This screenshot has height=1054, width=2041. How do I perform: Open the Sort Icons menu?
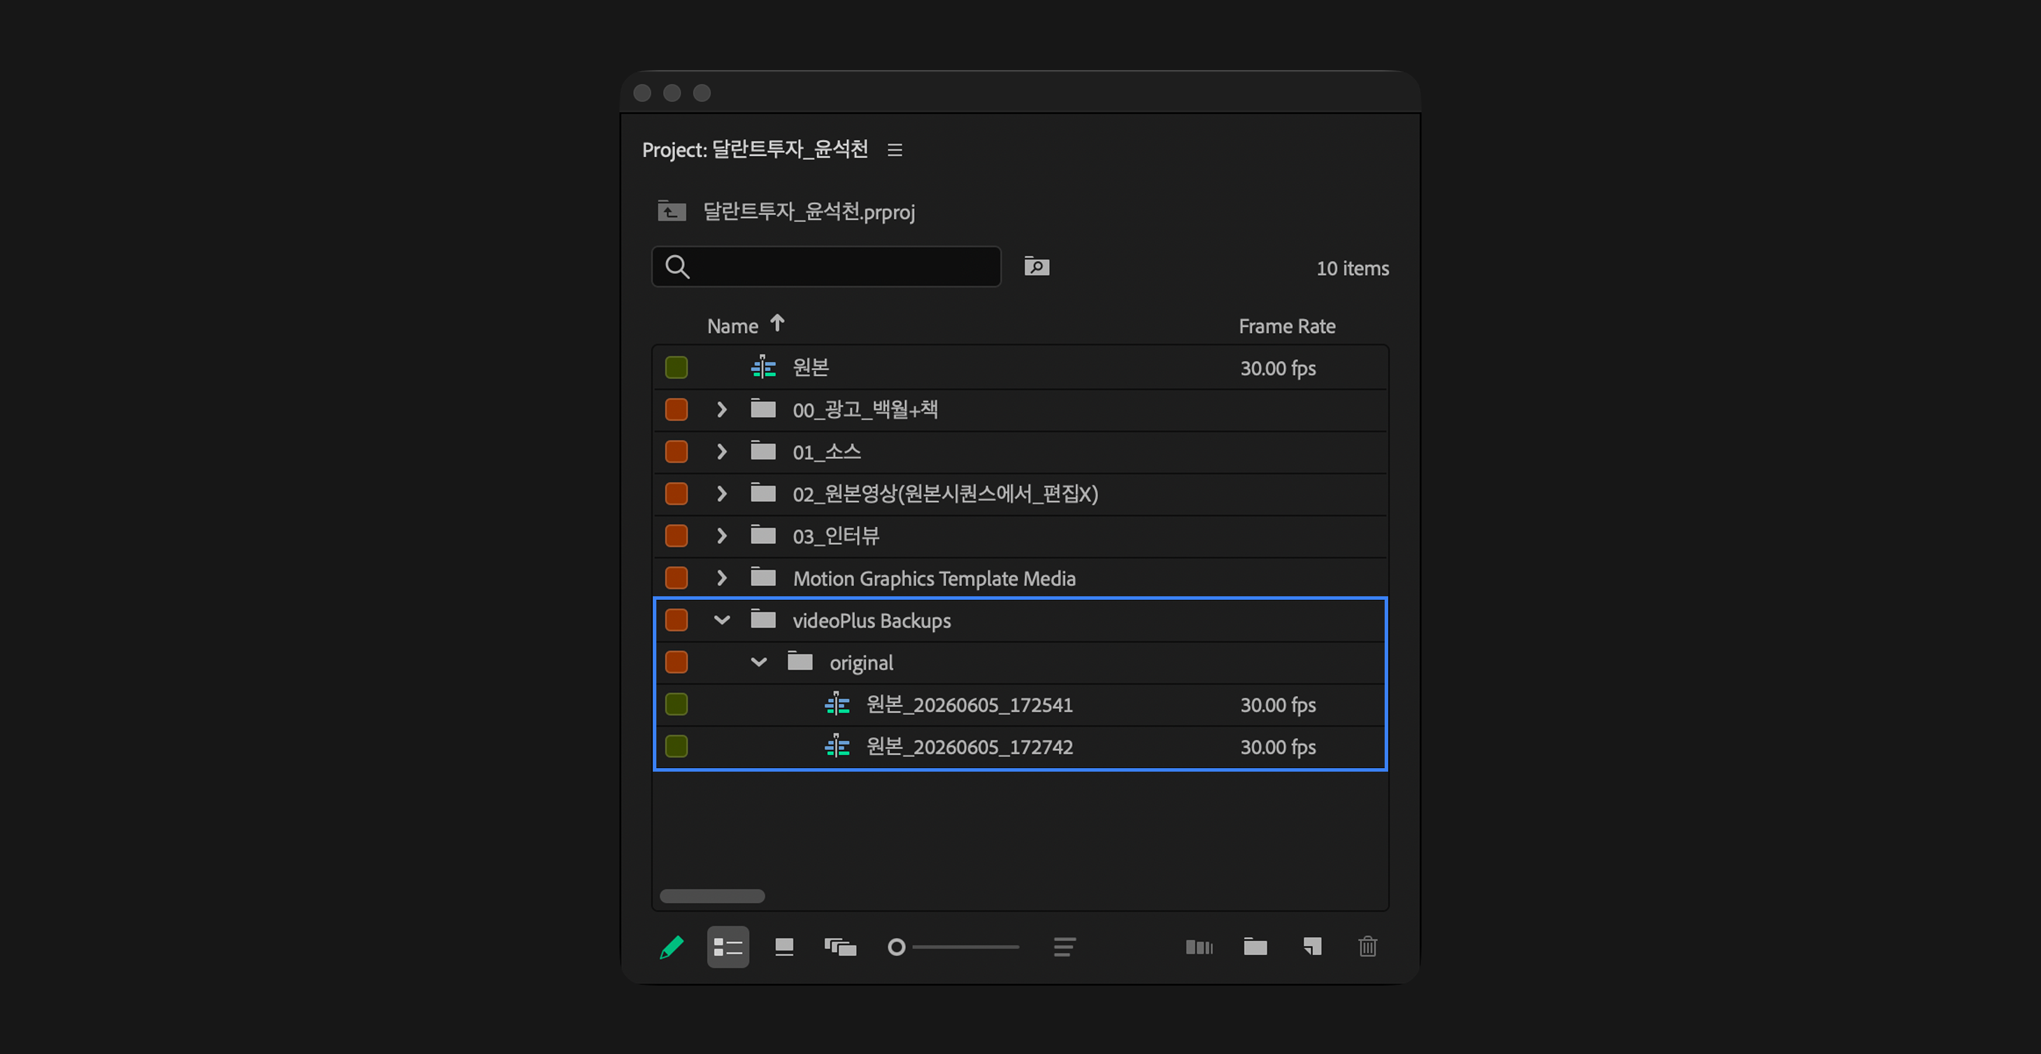pyautogui.click(x=1064, y=947)
